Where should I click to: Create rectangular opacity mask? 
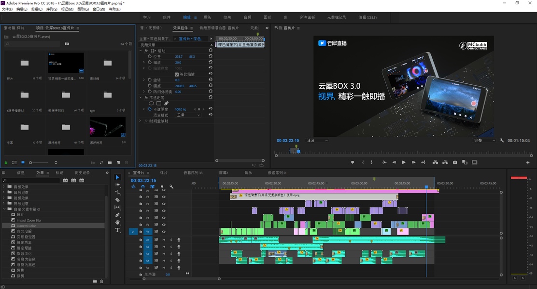coord(158,103)
